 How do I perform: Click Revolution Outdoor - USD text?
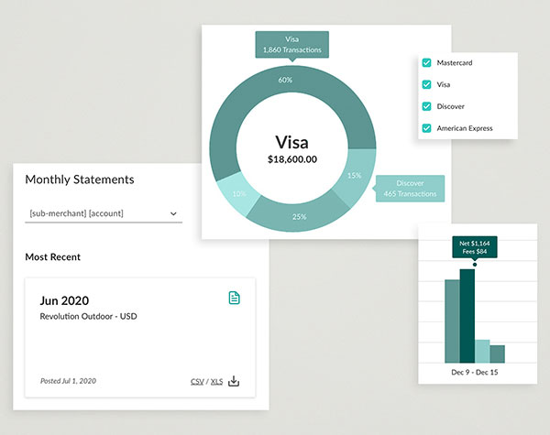[88, 316]
